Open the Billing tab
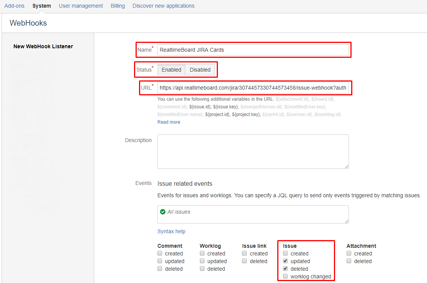This screenshot has height=283, width=427. [x=118, y=6]
